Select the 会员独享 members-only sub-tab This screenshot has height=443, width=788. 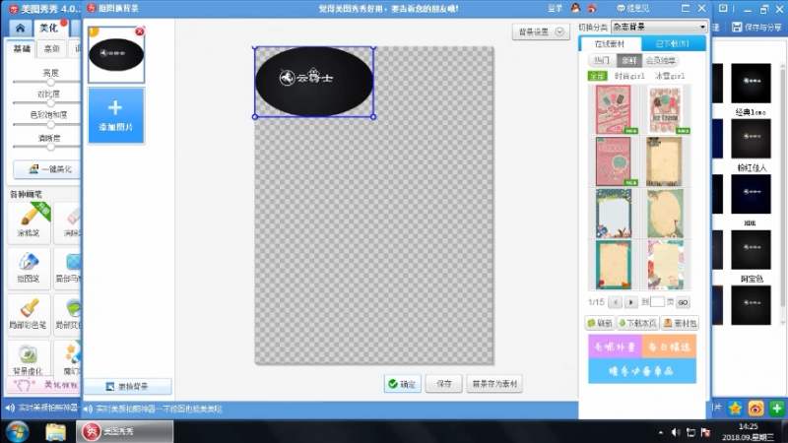point(660,60)
